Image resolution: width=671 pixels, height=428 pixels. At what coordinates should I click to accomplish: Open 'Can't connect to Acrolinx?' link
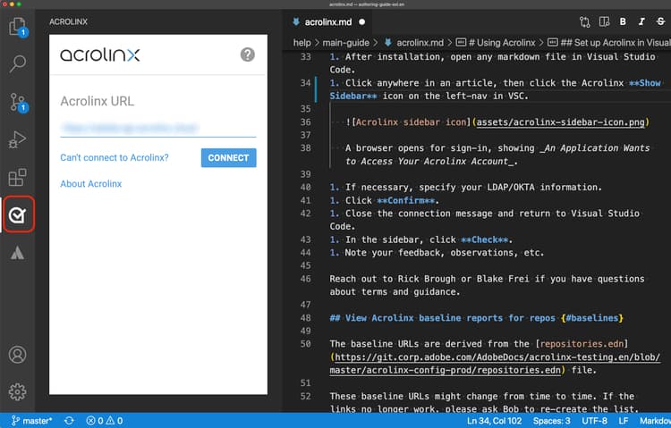click(115, 158)
